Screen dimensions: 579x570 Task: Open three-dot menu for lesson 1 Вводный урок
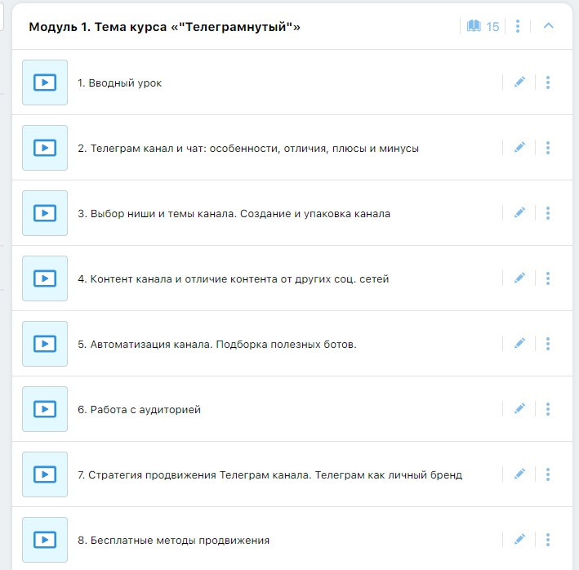coord(548,82)
